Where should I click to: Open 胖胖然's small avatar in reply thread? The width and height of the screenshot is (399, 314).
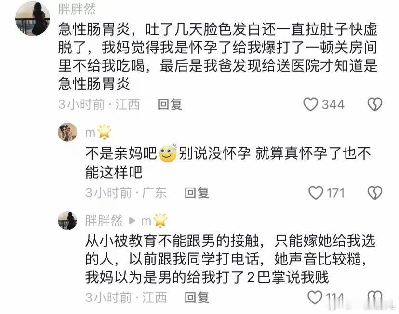pos(67,221)
